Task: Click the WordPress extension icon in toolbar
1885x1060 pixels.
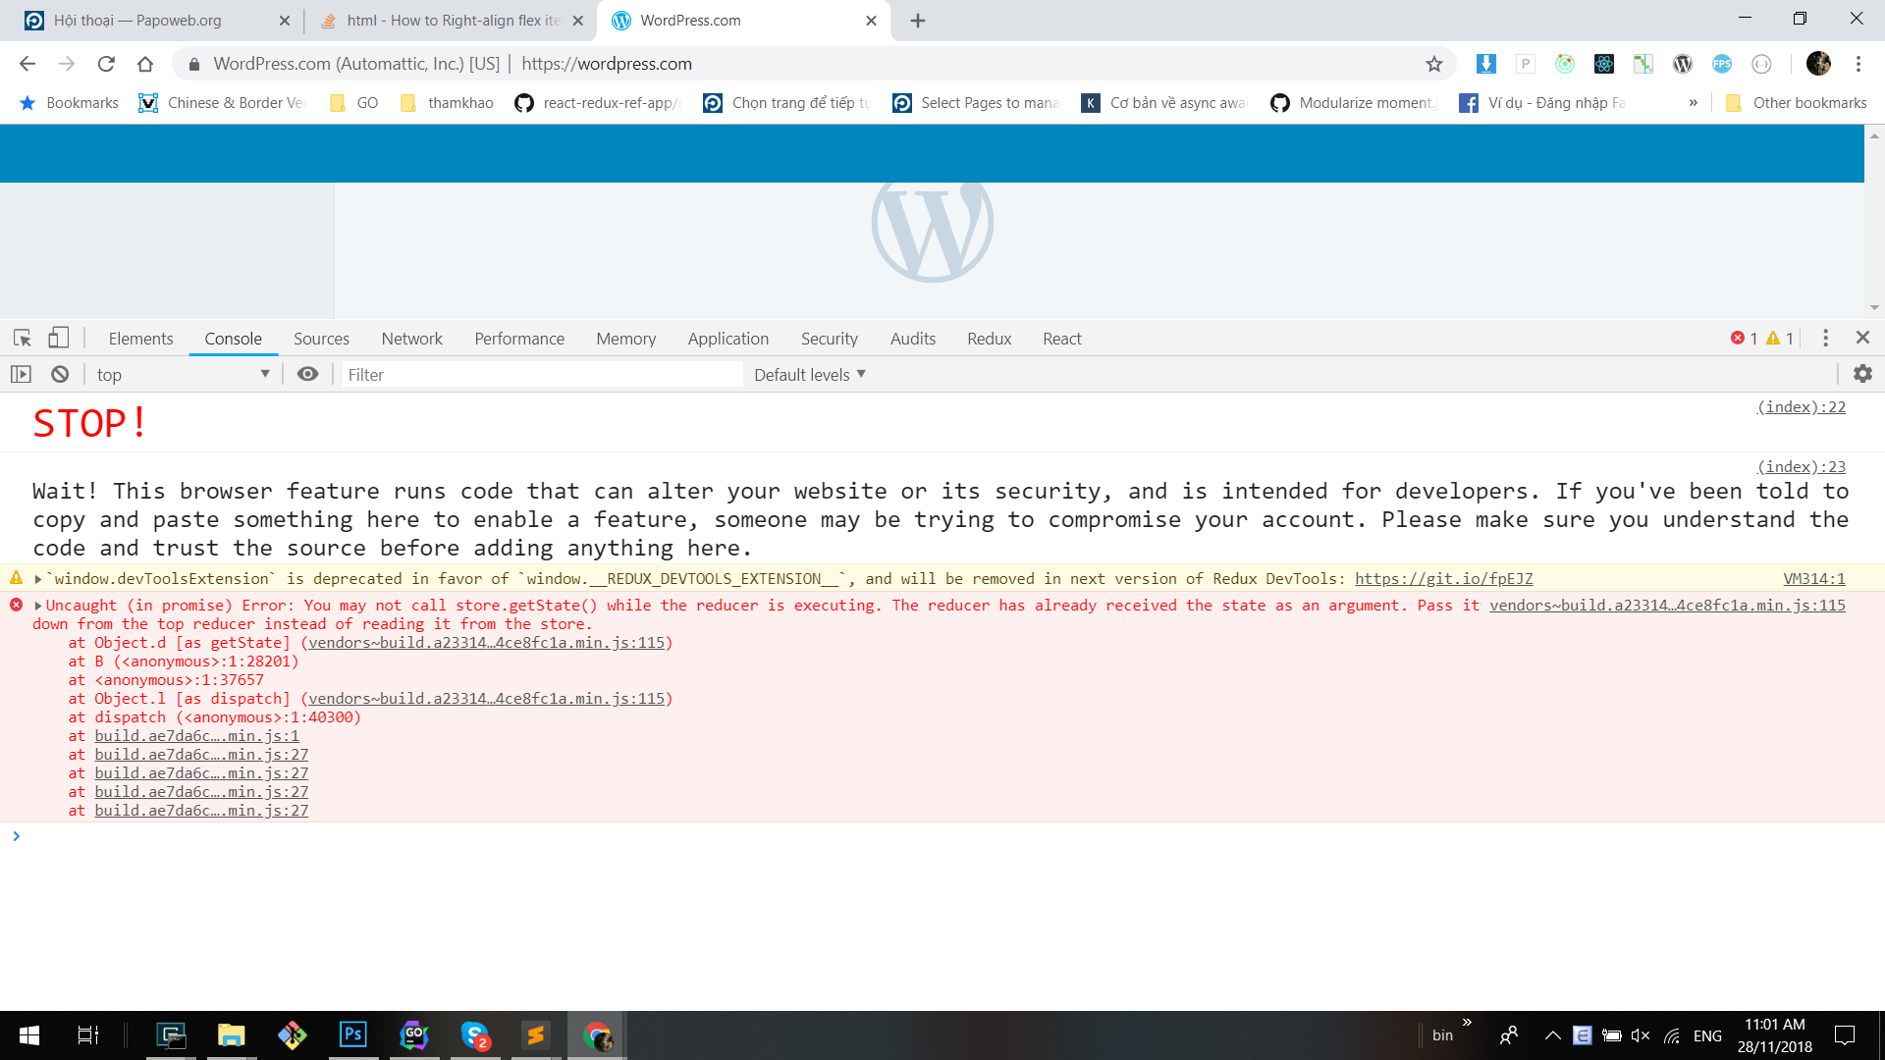Action: click(x=1683, y=64)
